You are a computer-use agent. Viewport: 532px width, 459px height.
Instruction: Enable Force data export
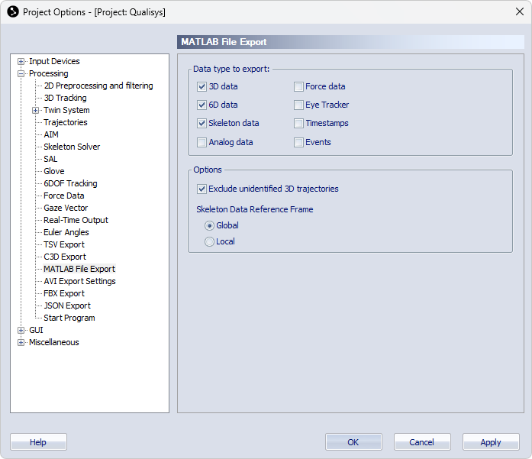(298, 86)
